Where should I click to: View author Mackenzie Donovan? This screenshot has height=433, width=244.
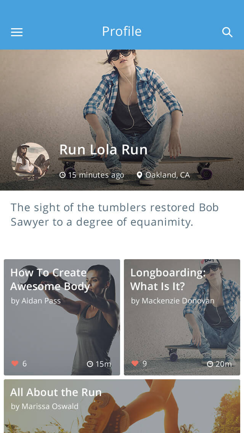pyautogui.click(x=173, y=301)
